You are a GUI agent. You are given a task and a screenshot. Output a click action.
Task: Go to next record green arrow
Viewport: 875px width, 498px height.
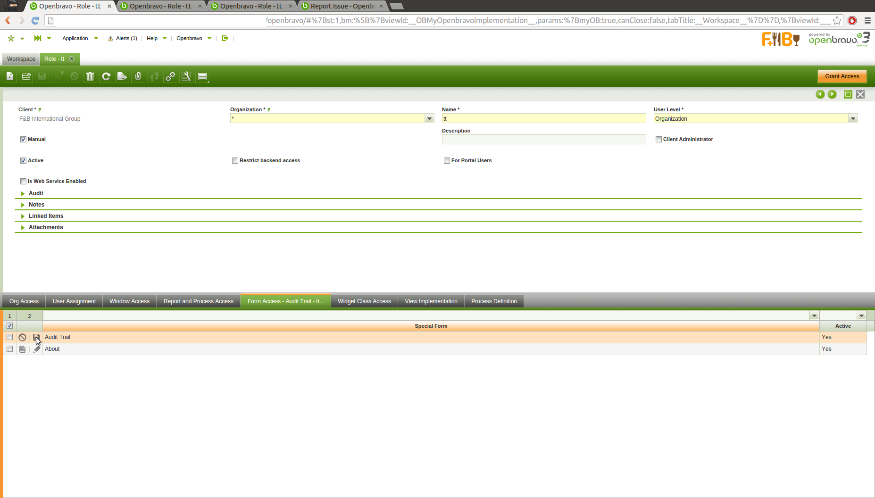[832, 94]
